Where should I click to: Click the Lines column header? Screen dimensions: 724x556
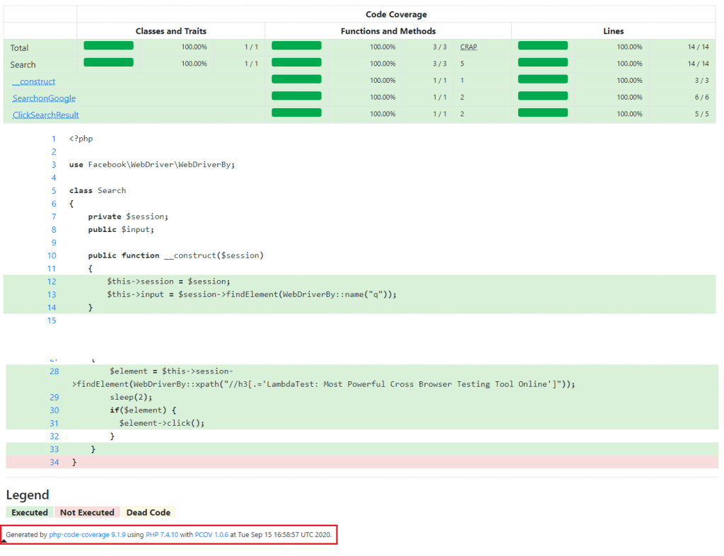[614, 31]
